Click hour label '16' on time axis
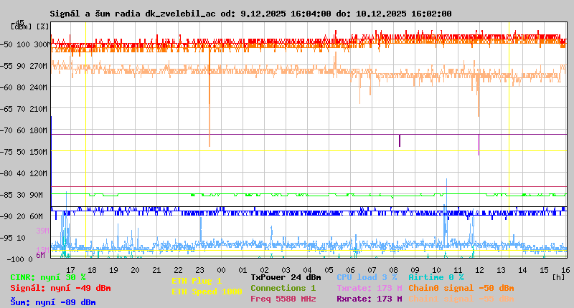The image size is (574, 308). tap(566, 270)
